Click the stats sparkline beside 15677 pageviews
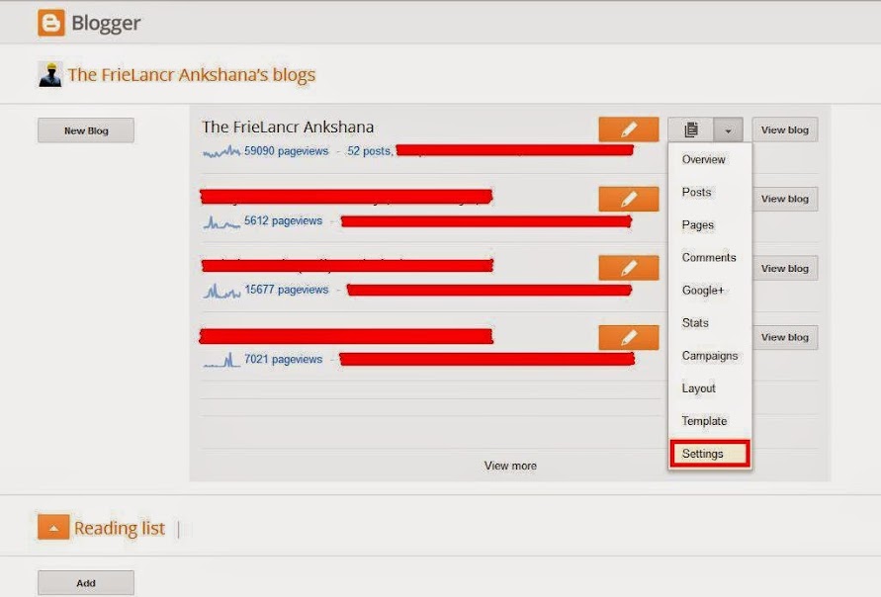 coord(221,291)
